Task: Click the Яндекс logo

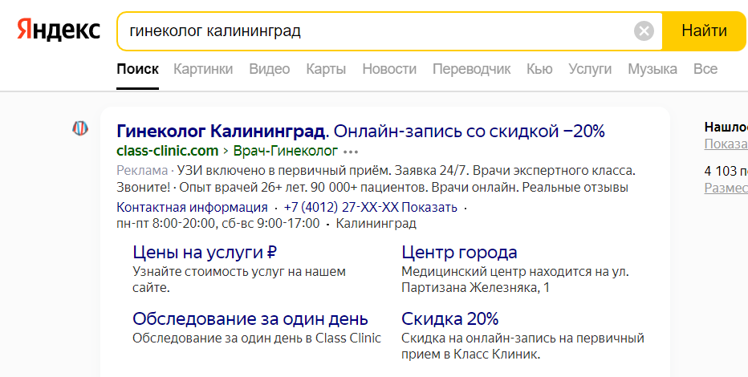Action: pyautogui.click(x=59, y=30)
